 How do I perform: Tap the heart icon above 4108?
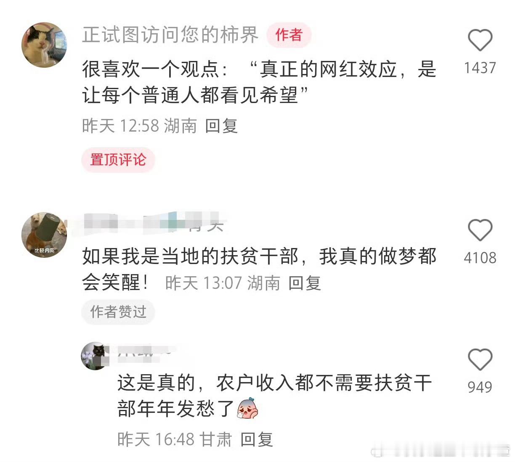pyautogui.click(x=480, y=230)
